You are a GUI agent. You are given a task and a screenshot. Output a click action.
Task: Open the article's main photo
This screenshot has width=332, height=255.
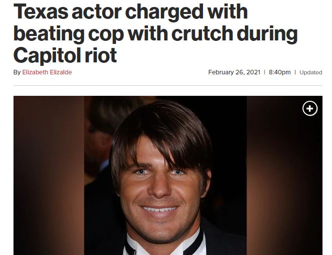coord(168,175)
